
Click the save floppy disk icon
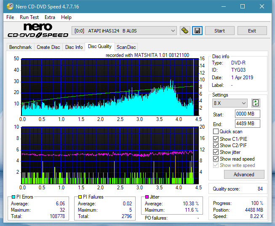pos(198,31)
